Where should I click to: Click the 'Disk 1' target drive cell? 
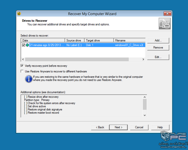tap(90, 45)
